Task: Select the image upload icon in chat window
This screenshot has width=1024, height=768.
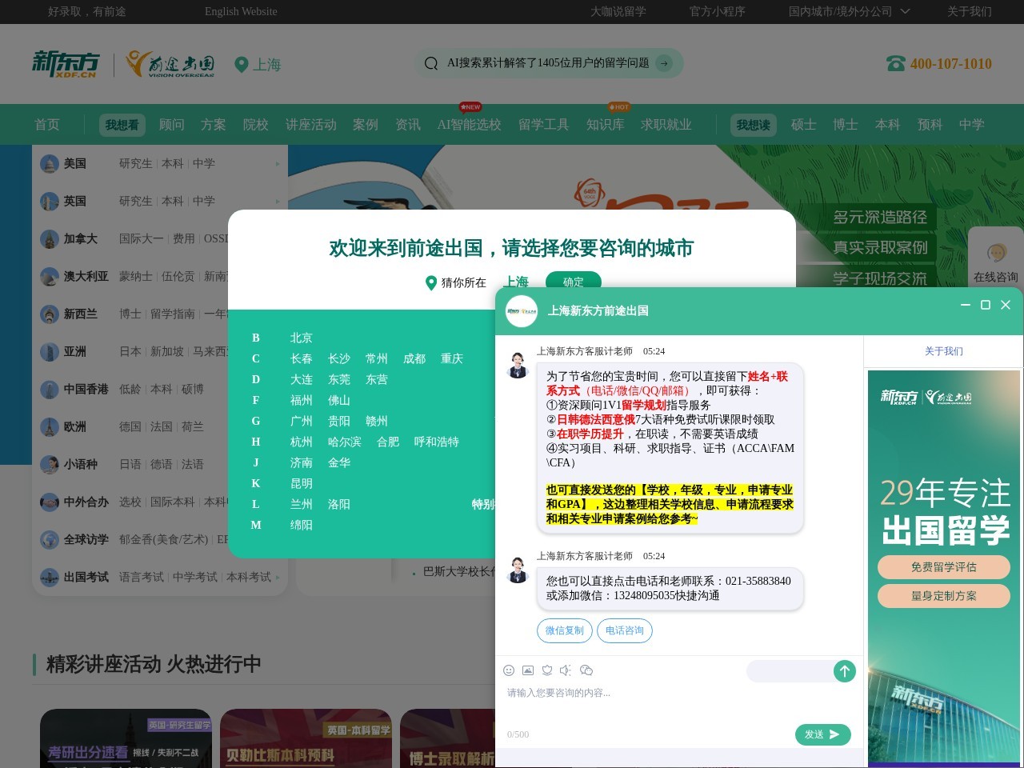Action: 528,670
